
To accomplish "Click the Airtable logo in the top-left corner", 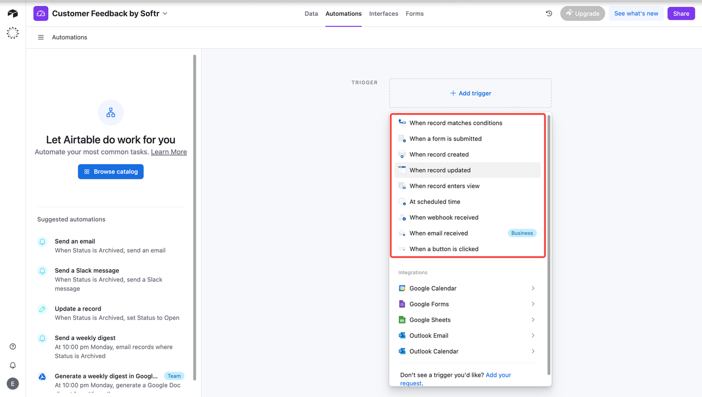I will tap(12, 12).
